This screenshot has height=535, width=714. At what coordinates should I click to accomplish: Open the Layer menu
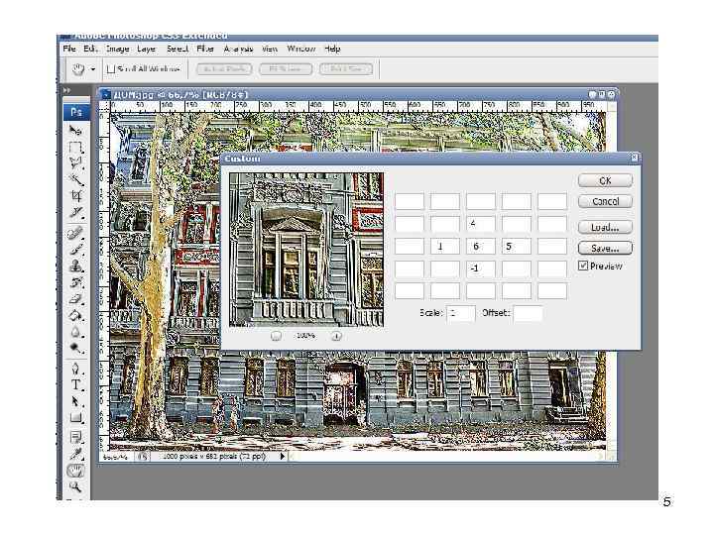(146, 49)
